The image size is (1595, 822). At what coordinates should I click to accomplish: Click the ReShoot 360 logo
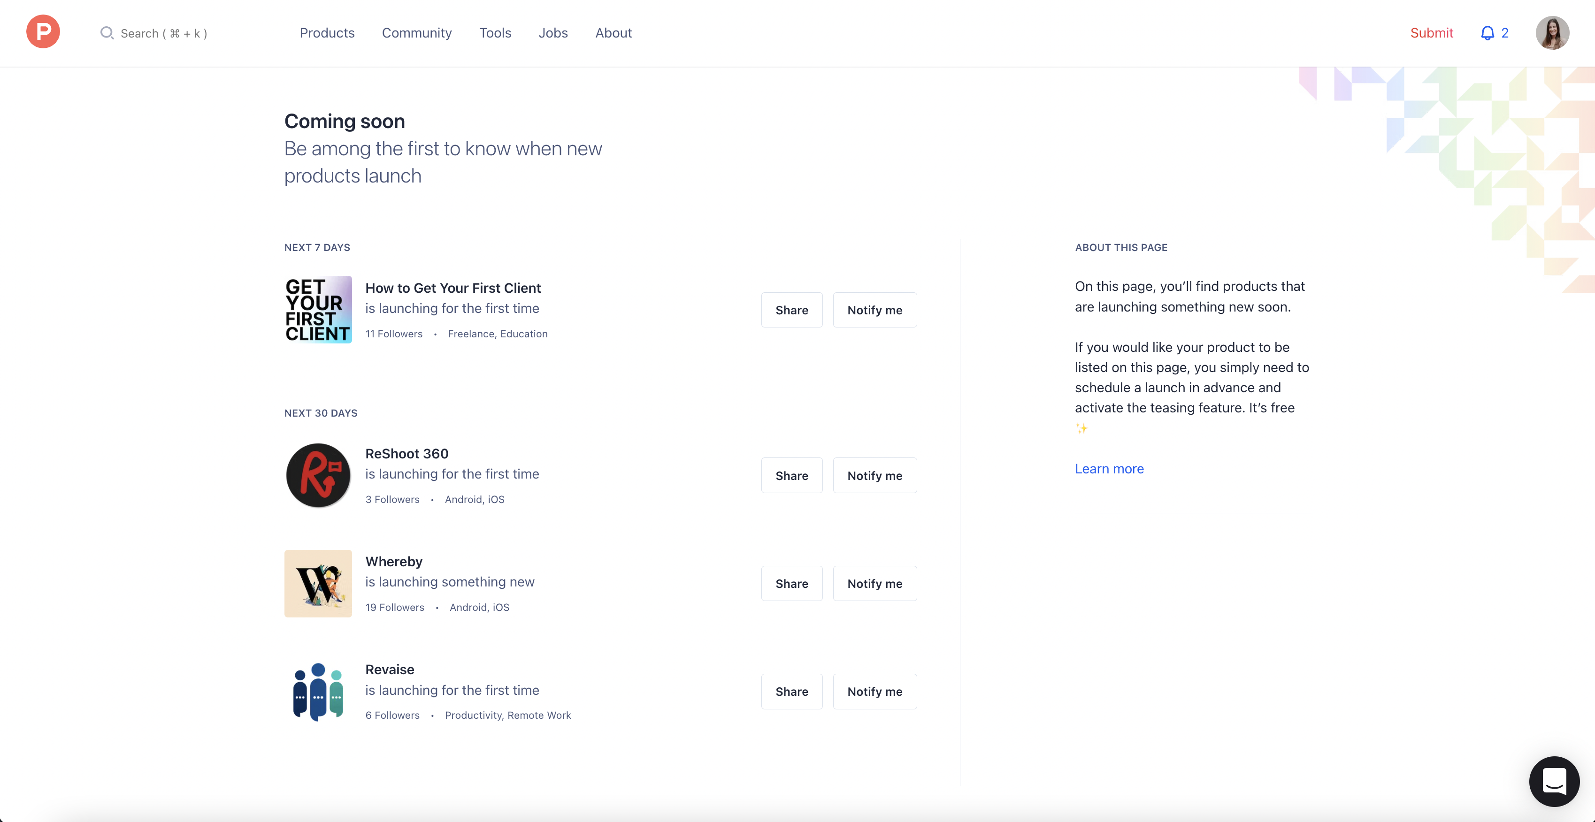coord(318,475)
